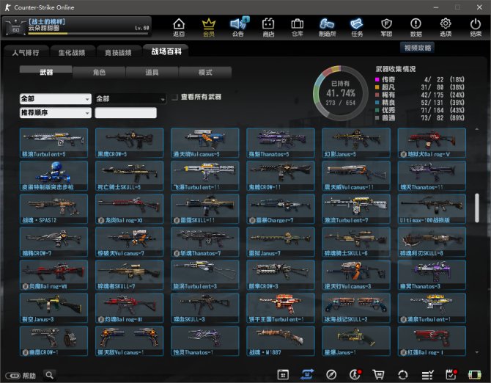
Task: Open the compass icon in bottom bar
Action: [331, 374]
